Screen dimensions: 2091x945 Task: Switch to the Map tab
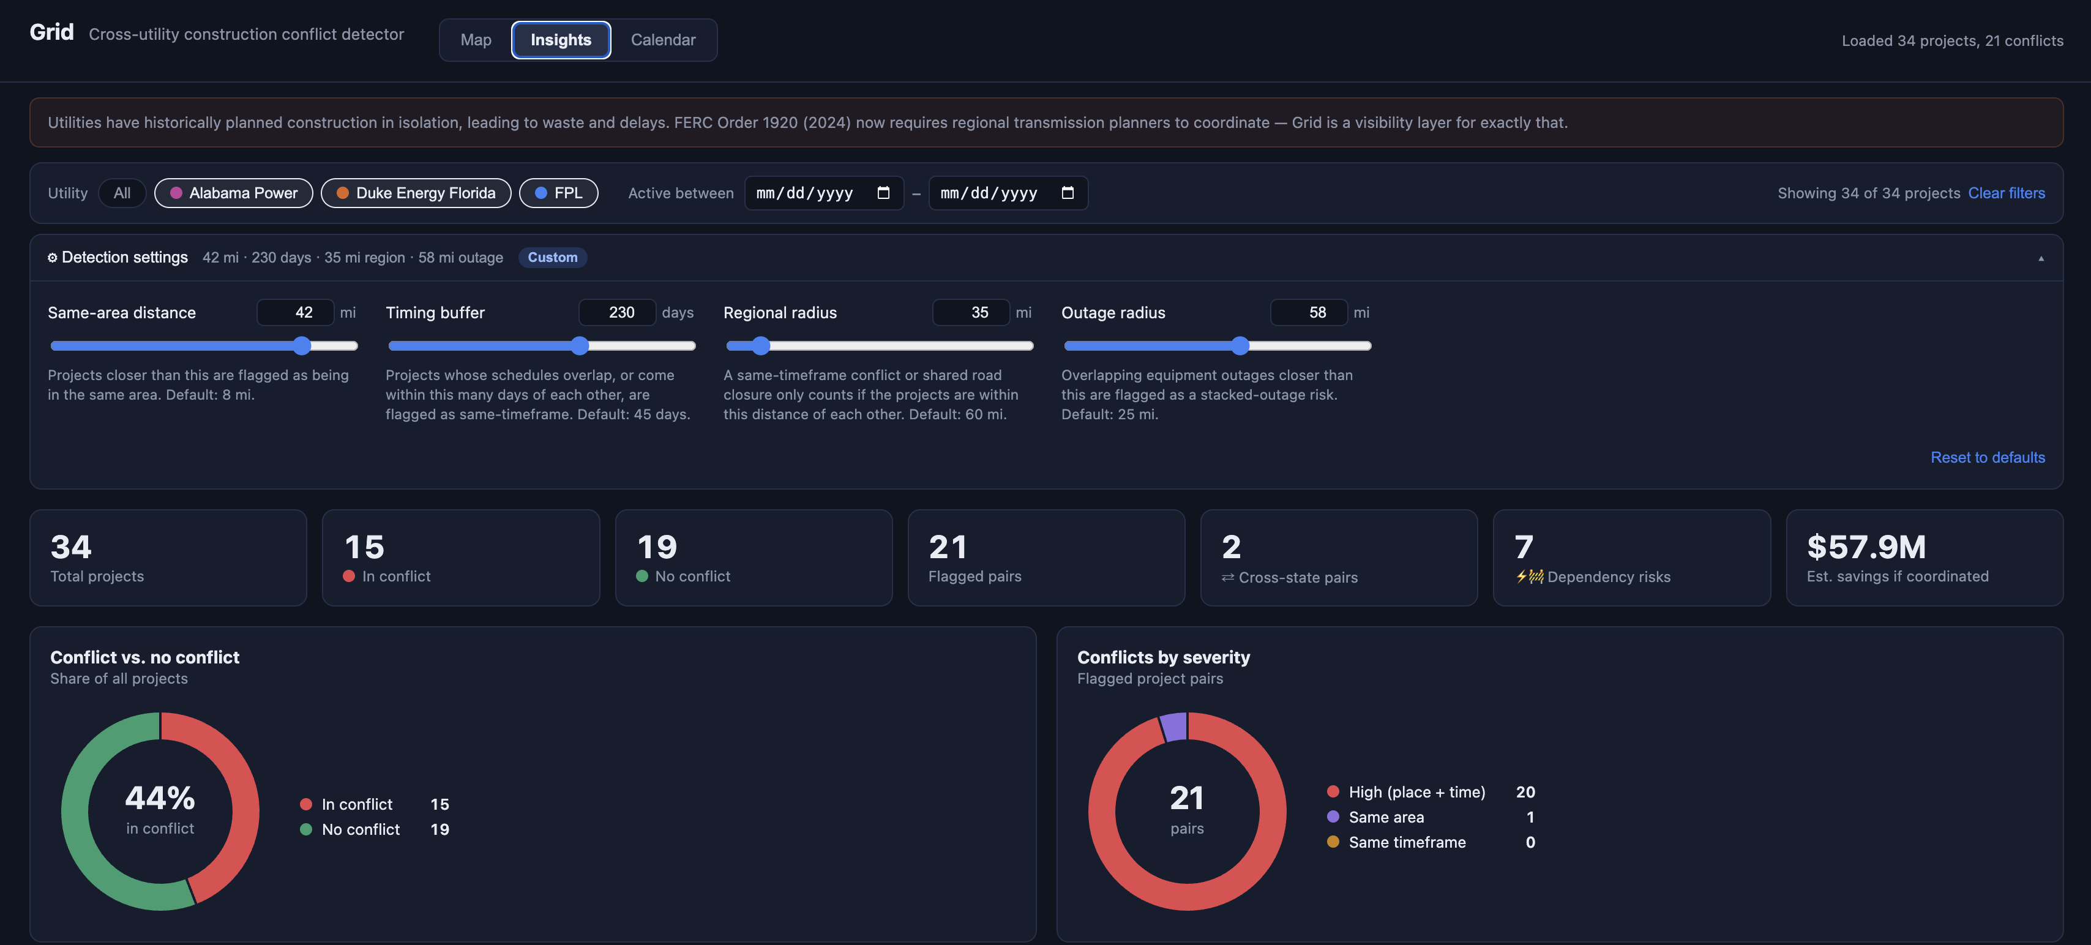(x=476, y=40)
